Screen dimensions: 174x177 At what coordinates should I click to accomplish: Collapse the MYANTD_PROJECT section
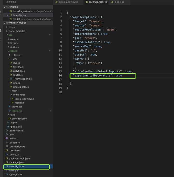[x=5, y=23]
